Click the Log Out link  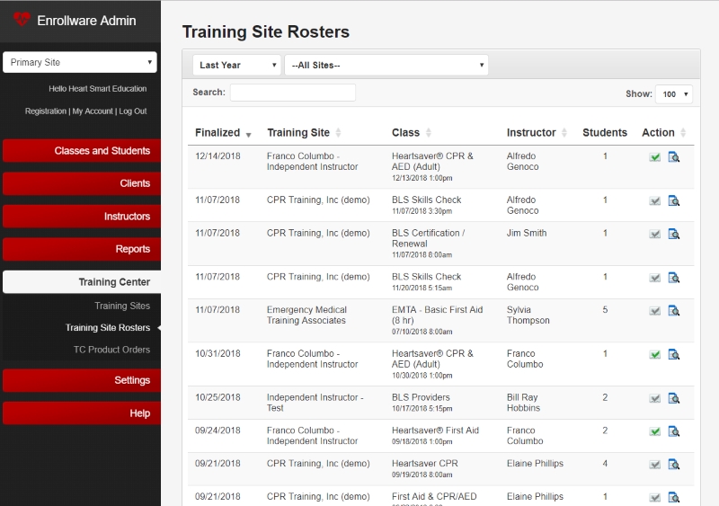(x=133, y=111)
